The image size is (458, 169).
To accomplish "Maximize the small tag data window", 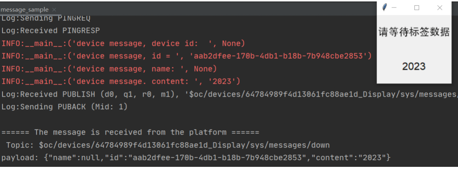I will [x=416, y=8].
